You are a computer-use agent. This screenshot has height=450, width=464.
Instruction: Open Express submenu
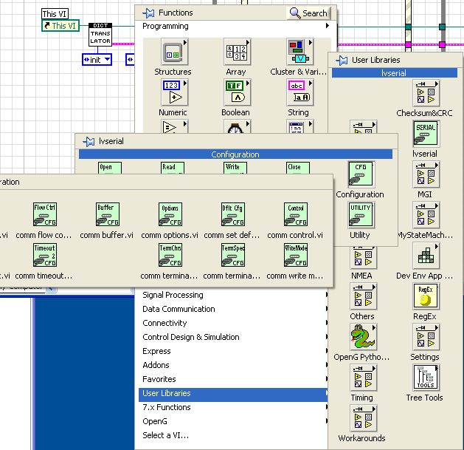point(234,351)
